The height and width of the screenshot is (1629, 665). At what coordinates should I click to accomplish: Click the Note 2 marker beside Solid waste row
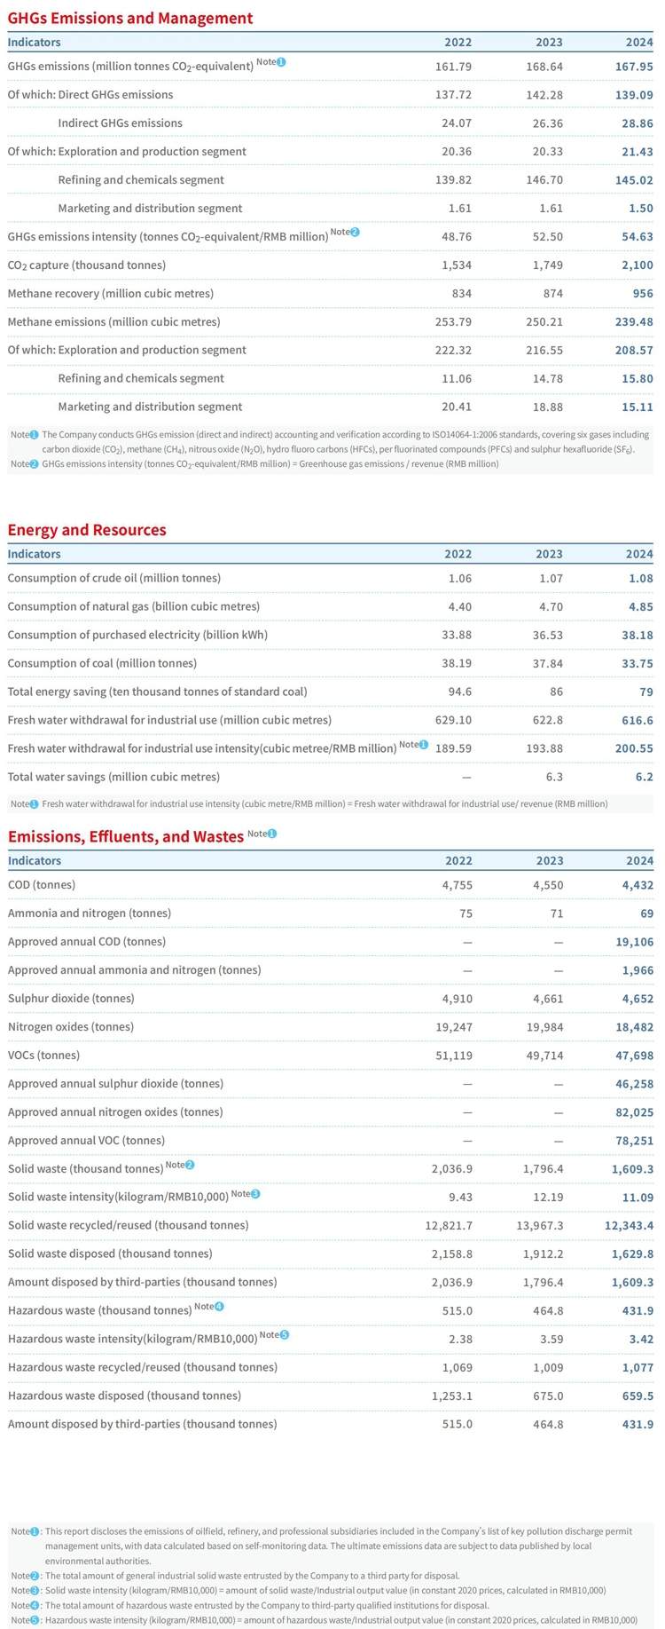[x=180, y=1165]
